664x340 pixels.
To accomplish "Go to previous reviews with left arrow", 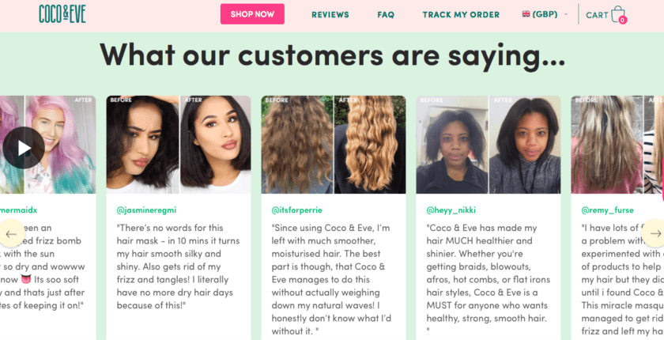I will [11, 233].
